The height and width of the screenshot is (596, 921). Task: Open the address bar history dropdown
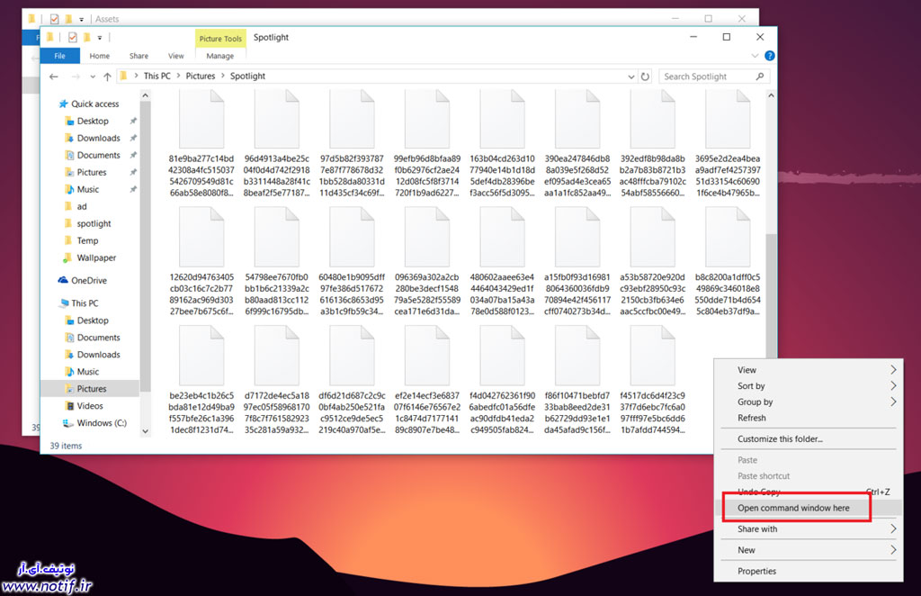point(630,77)
